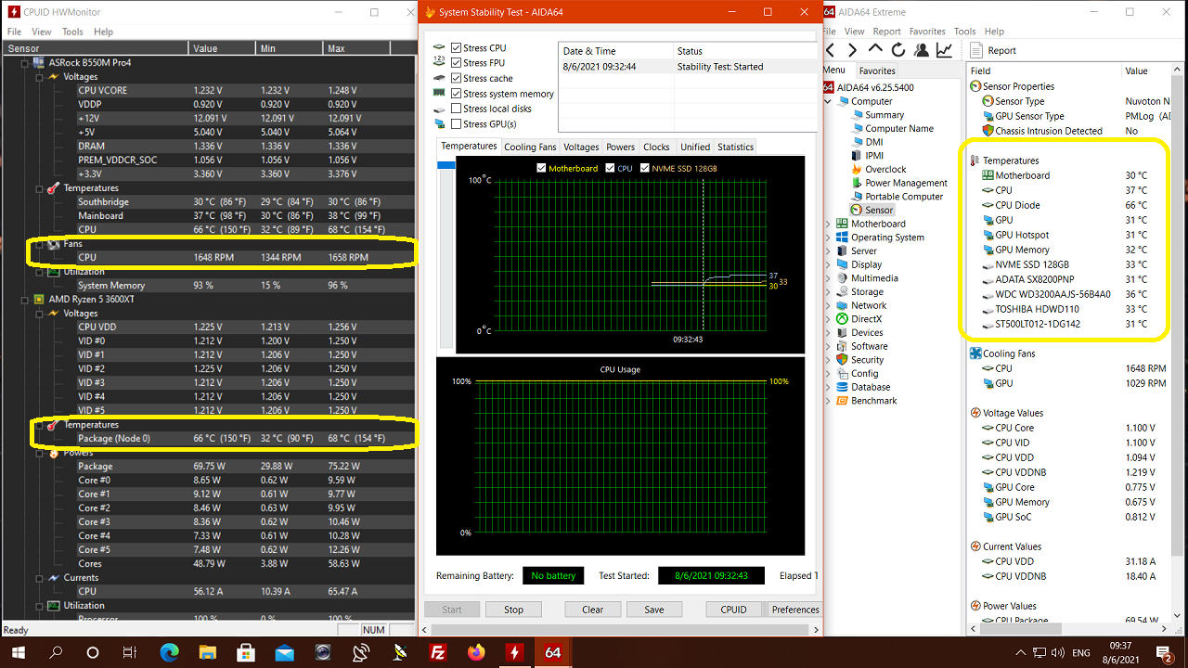Screen dimensions: 1188x668
Task: Toggle the Stress system memory checkbox
Action: (456, 94)
